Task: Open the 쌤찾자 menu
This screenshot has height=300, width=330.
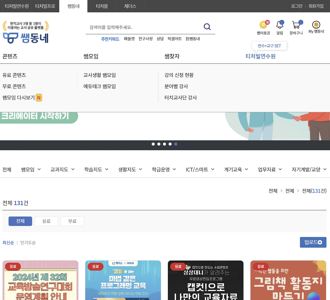Action: click(x=172, y=56)
